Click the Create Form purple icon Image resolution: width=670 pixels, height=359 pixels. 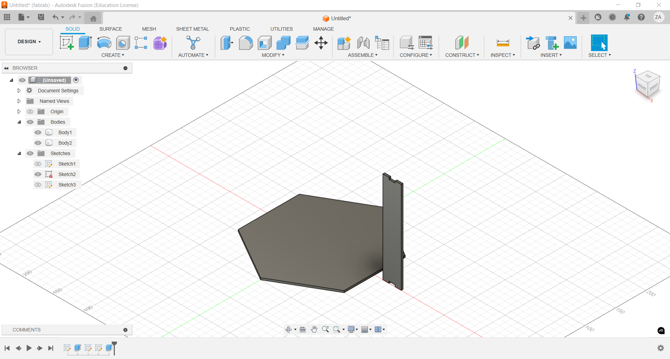[160, 43]
